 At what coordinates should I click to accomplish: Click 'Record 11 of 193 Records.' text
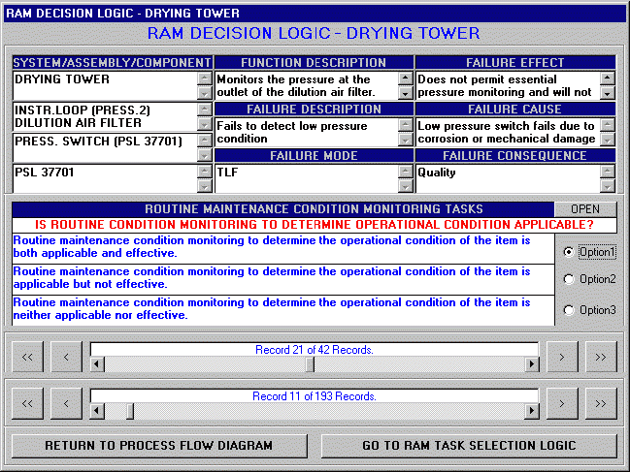tap(315, 396)
